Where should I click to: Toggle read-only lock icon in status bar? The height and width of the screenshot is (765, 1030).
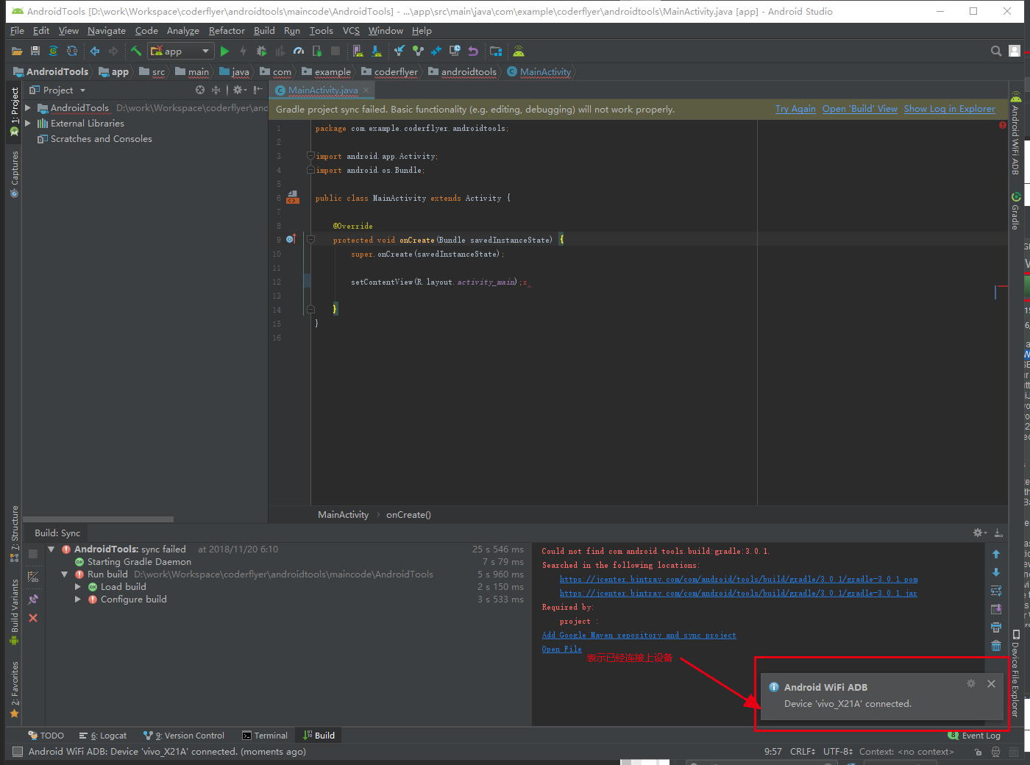coord(978,752)
